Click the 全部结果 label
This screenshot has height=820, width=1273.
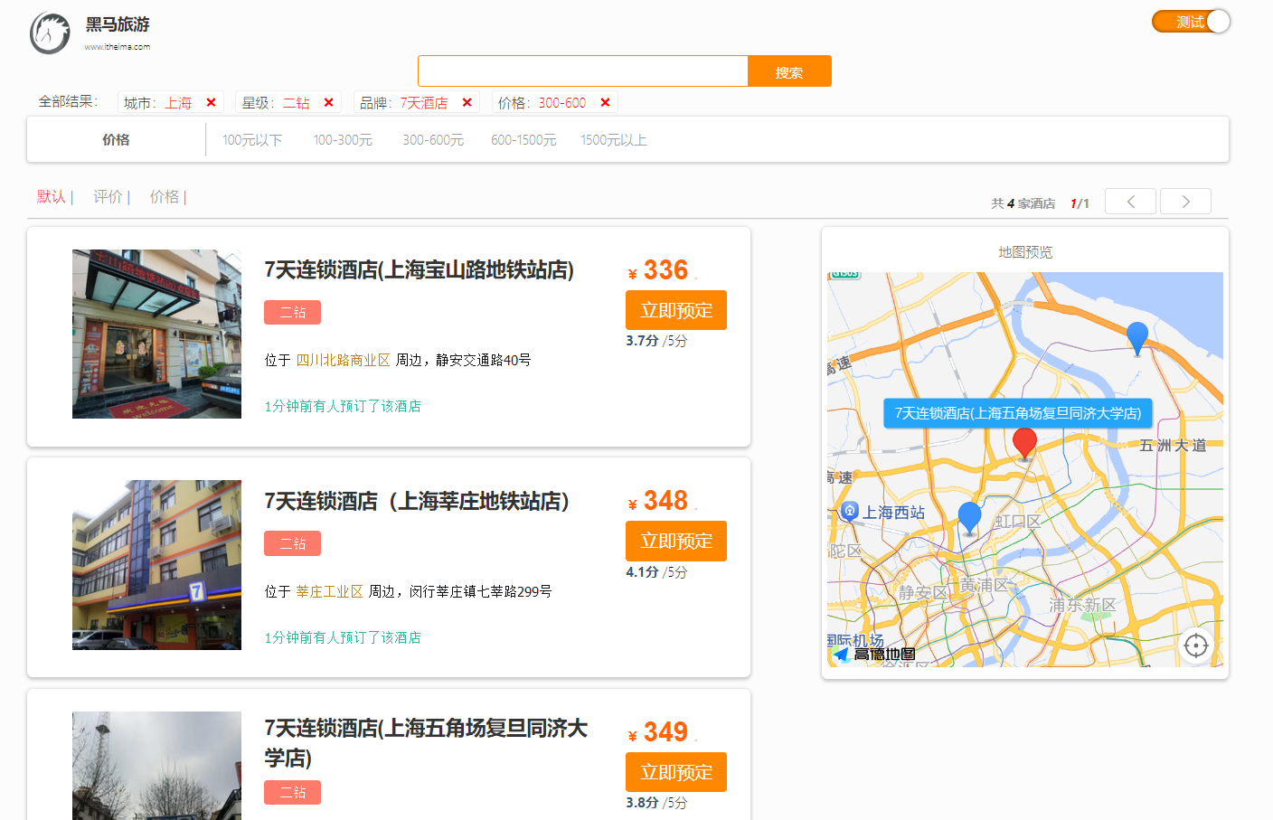pyautogui.click(x=67, y=101)
